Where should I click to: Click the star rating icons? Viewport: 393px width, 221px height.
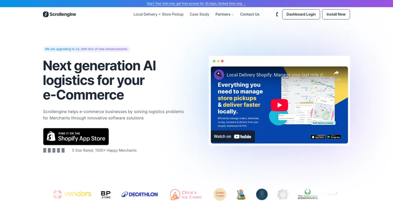[x=54, y=150]
